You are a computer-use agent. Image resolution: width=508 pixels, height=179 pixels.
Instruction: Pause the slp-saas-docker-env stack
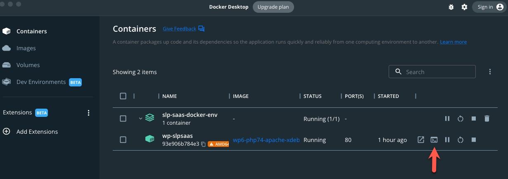pos(447,119)
